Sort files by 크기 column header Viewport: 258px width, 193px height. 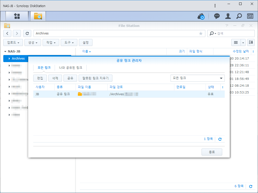click(x=177, y=52)
